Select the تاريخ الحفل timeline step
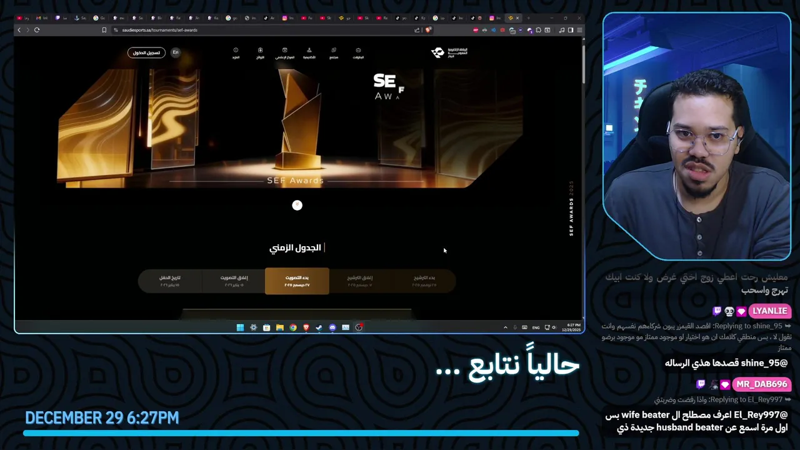800x450 pixels. click(169, 281)
